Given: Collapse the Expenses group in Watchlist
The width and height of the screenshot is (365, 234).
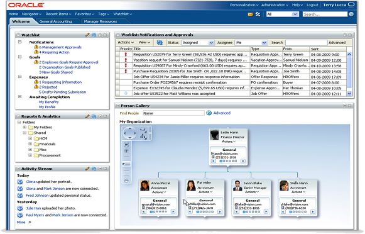Looking at the screenshot, I should (x=19, y=77).
